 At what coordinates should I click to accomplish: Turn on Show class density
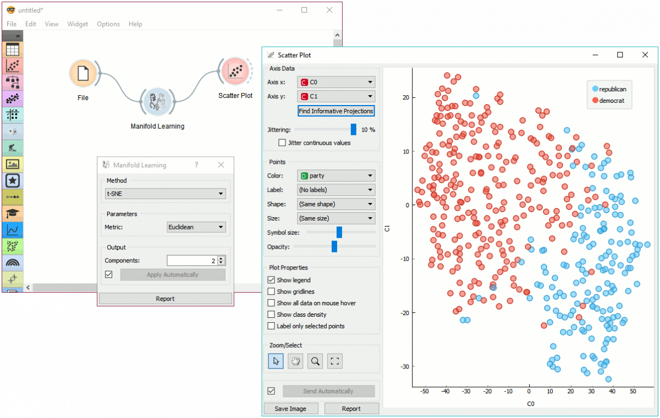(271, 315)
